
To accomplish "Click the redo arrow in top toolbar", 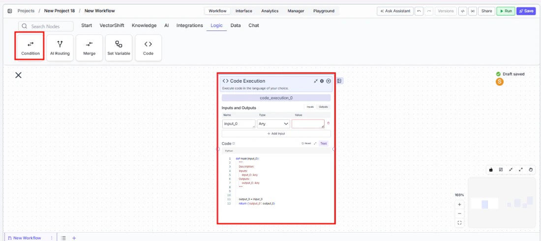I will tap(429, 11).
